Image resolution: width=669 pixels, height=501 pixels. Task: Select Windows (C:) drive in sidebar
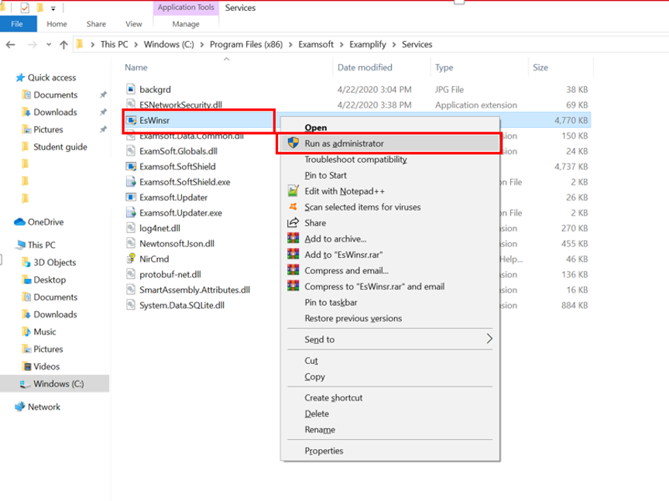coord(58,383)
